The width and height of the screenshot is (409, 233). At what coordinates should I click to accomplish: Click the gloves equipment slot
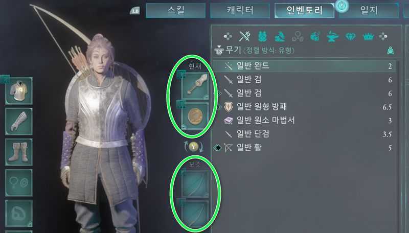18,122
